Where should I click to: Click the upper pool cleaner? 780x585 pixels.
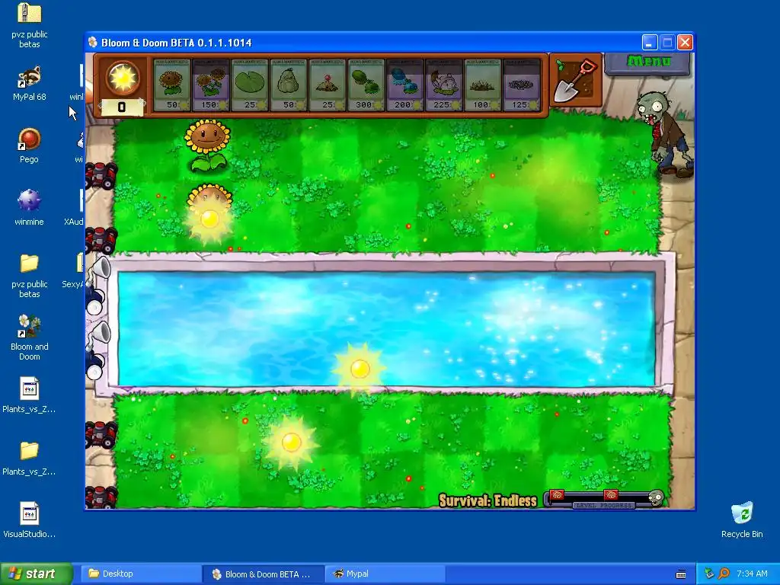tap(97, 286)
